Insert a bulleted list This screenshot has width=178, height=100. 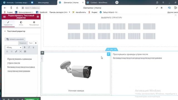point(7,51)
